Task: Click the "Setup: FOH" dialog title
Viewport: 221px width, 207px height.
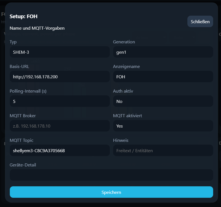Action: [24, 17]
